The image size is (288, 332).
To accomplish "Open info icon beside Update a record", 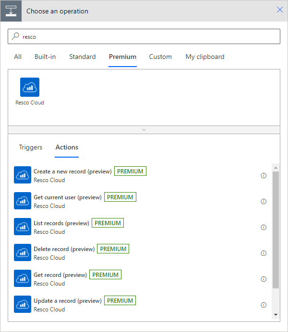I will [264, 305].
